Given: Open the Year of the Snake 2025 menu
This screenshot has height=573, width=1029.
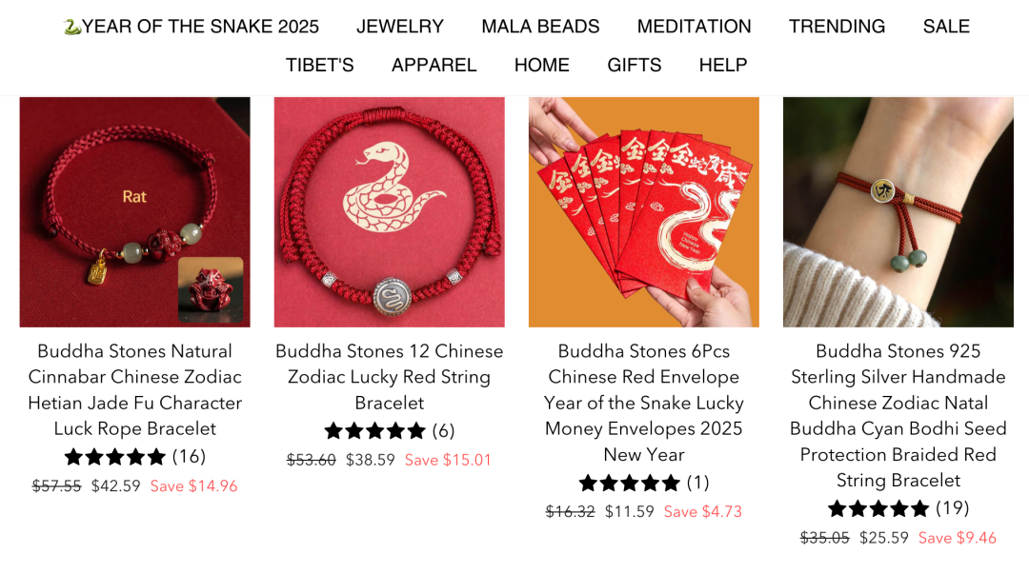Looking at the screenshot, I should point(191,27).
